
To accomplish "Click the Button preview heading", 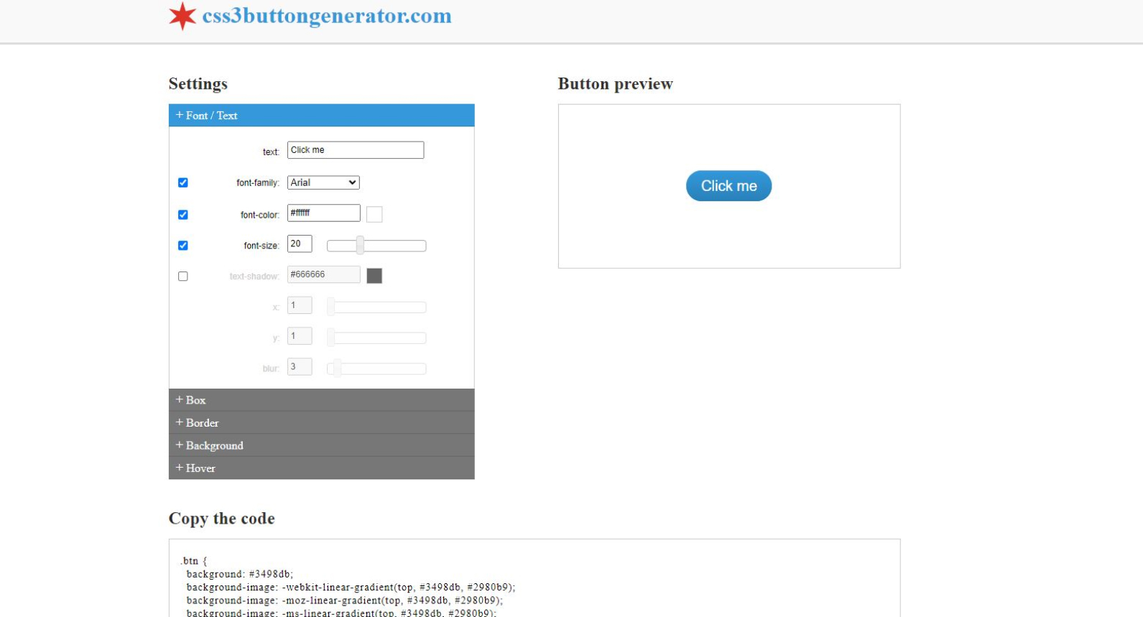I will [616, 84].
